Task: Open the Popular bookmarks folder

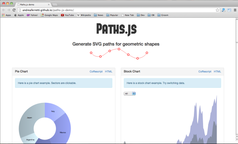Action: (x=112, y=15)
